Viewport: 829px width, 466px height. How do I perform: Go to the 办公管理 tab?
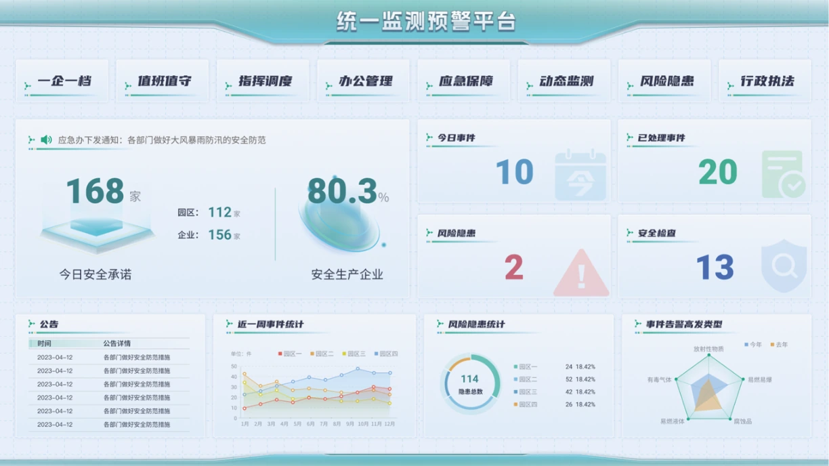click(363, 81)
